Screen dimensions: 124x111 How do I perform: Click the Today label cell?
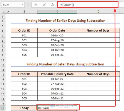click(24, 108)
